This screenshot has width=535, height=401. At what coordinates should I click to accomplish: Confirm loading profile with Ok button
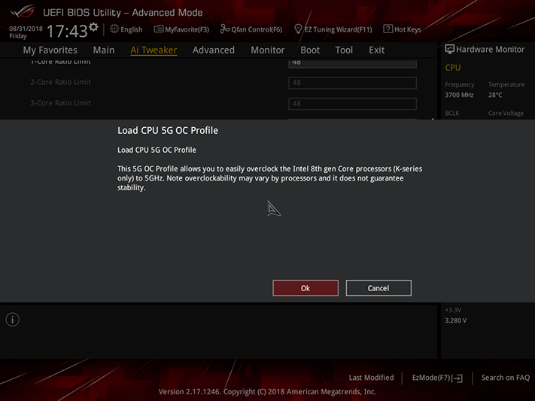305,288
